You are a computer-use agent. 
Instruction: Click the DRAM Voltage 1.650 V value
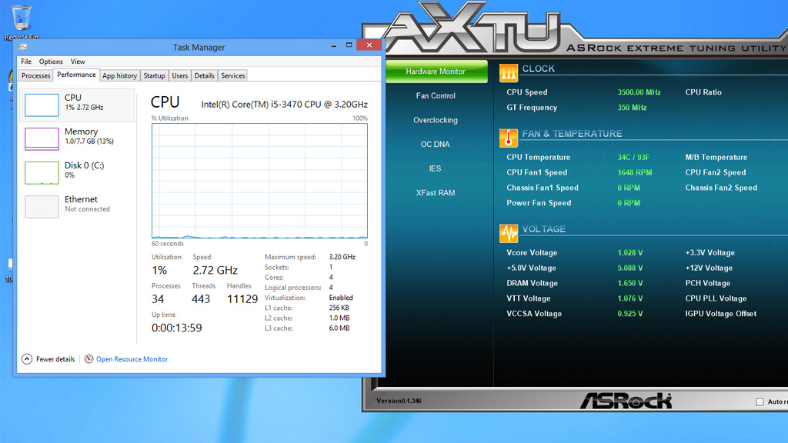629,283
